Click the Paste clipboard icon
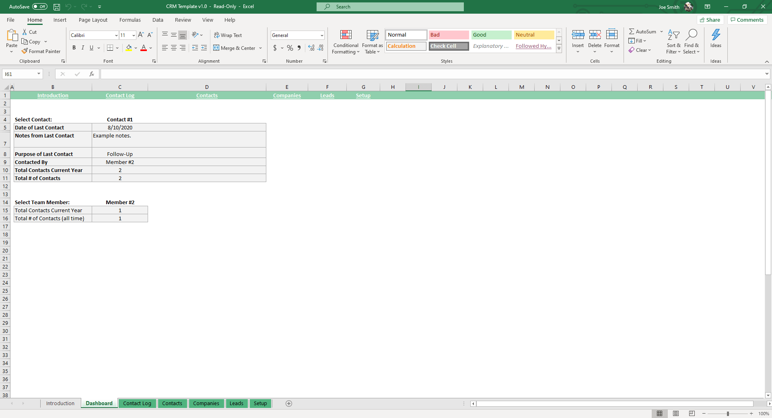Image resolution: width=772 pixels, height=418 pixels. (x=12, y=35)
